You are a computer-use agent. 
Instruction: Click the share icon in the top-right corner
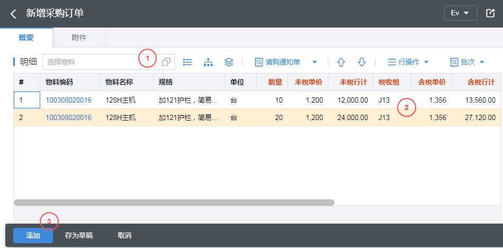pyautogui.click(x=490, y=13)
